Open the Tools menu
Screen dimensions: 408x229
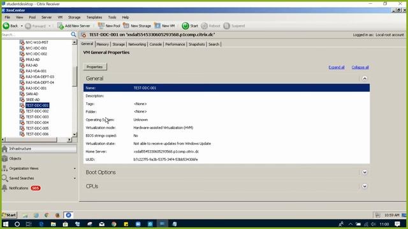pyautogui.click(x=112, y=17)
